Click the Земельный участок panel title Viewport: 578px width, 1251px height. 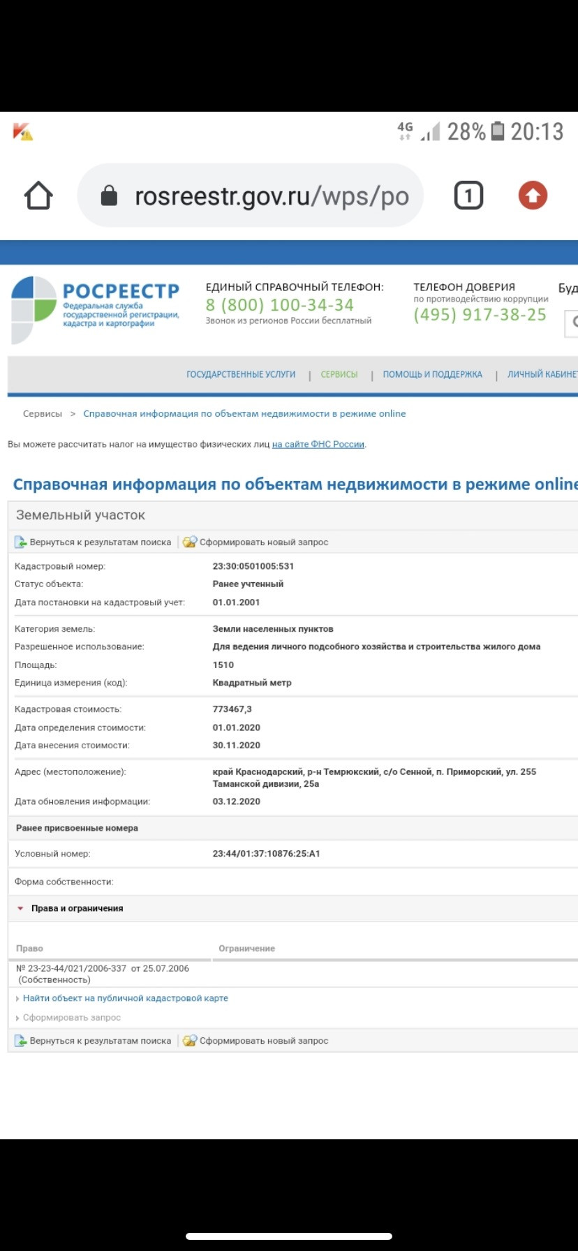pos(80,515)
